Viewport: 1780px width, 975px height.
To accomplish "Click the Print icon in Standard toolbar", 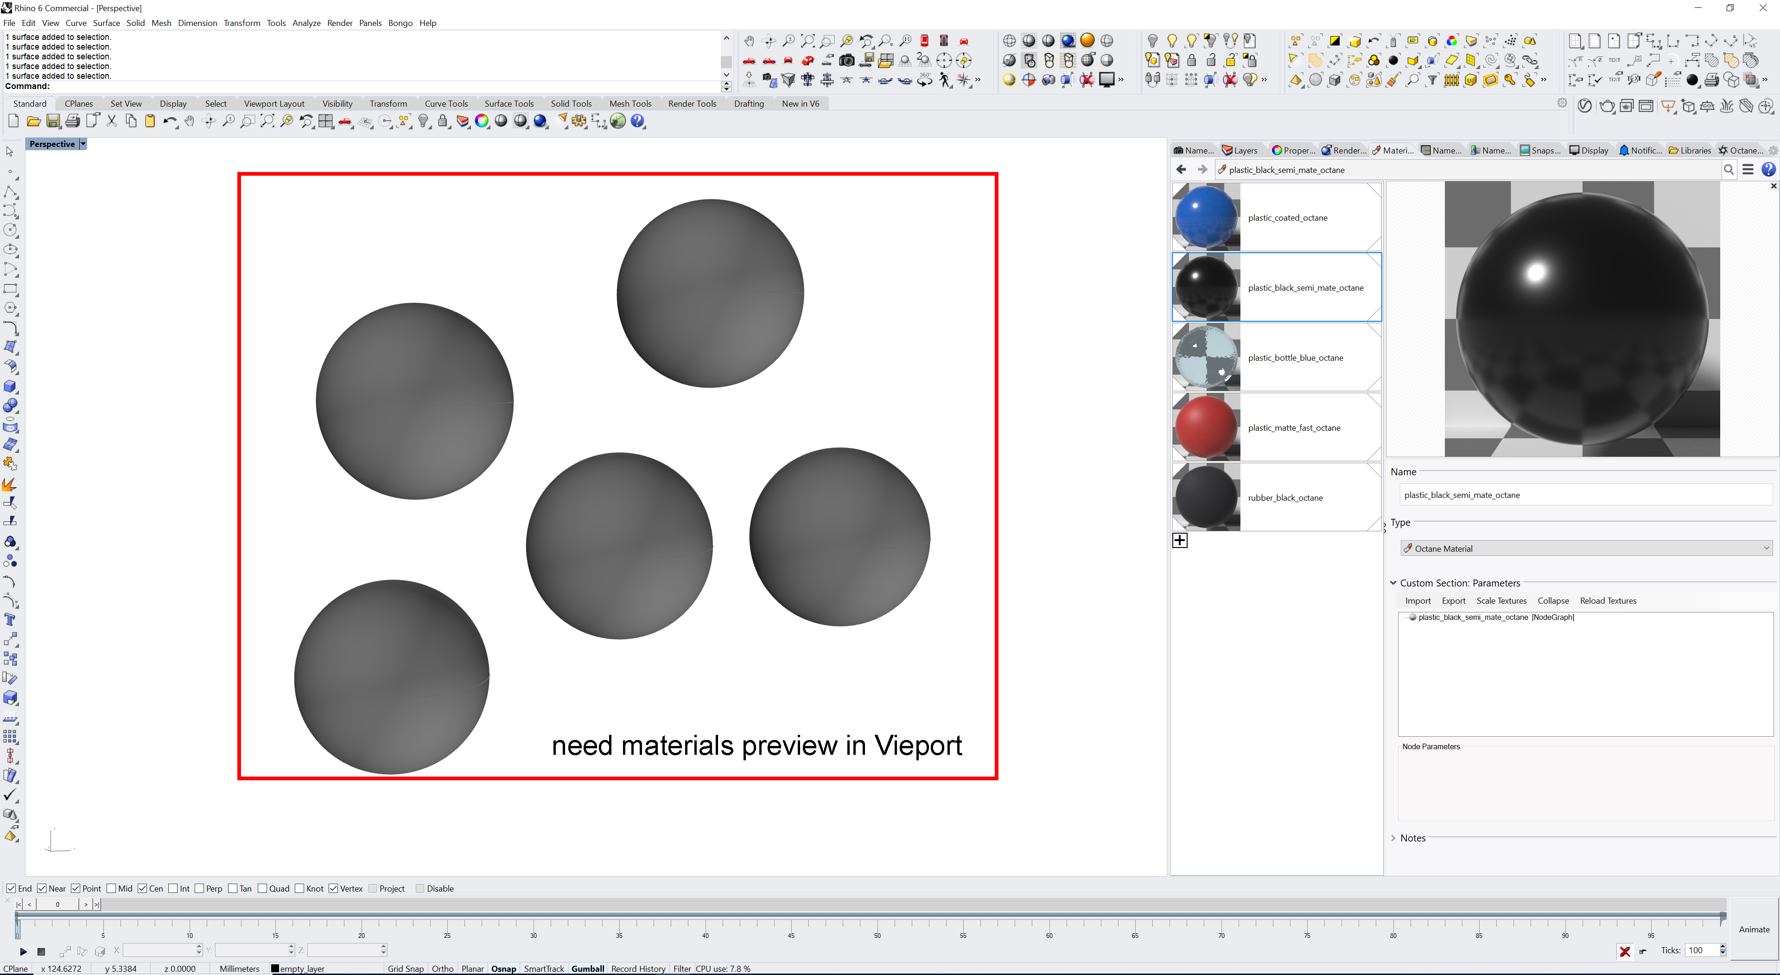I will [72, 121].
